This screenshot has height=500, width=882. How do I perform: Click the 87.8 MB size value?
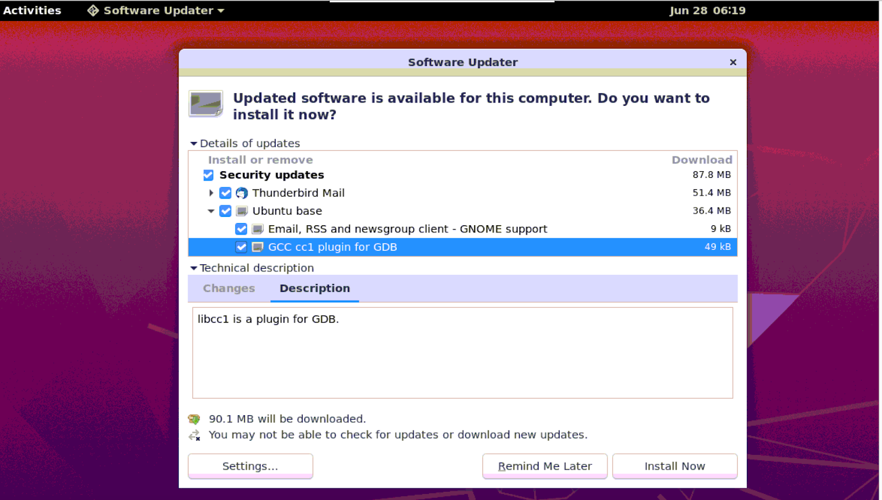[x=712, y=175]
